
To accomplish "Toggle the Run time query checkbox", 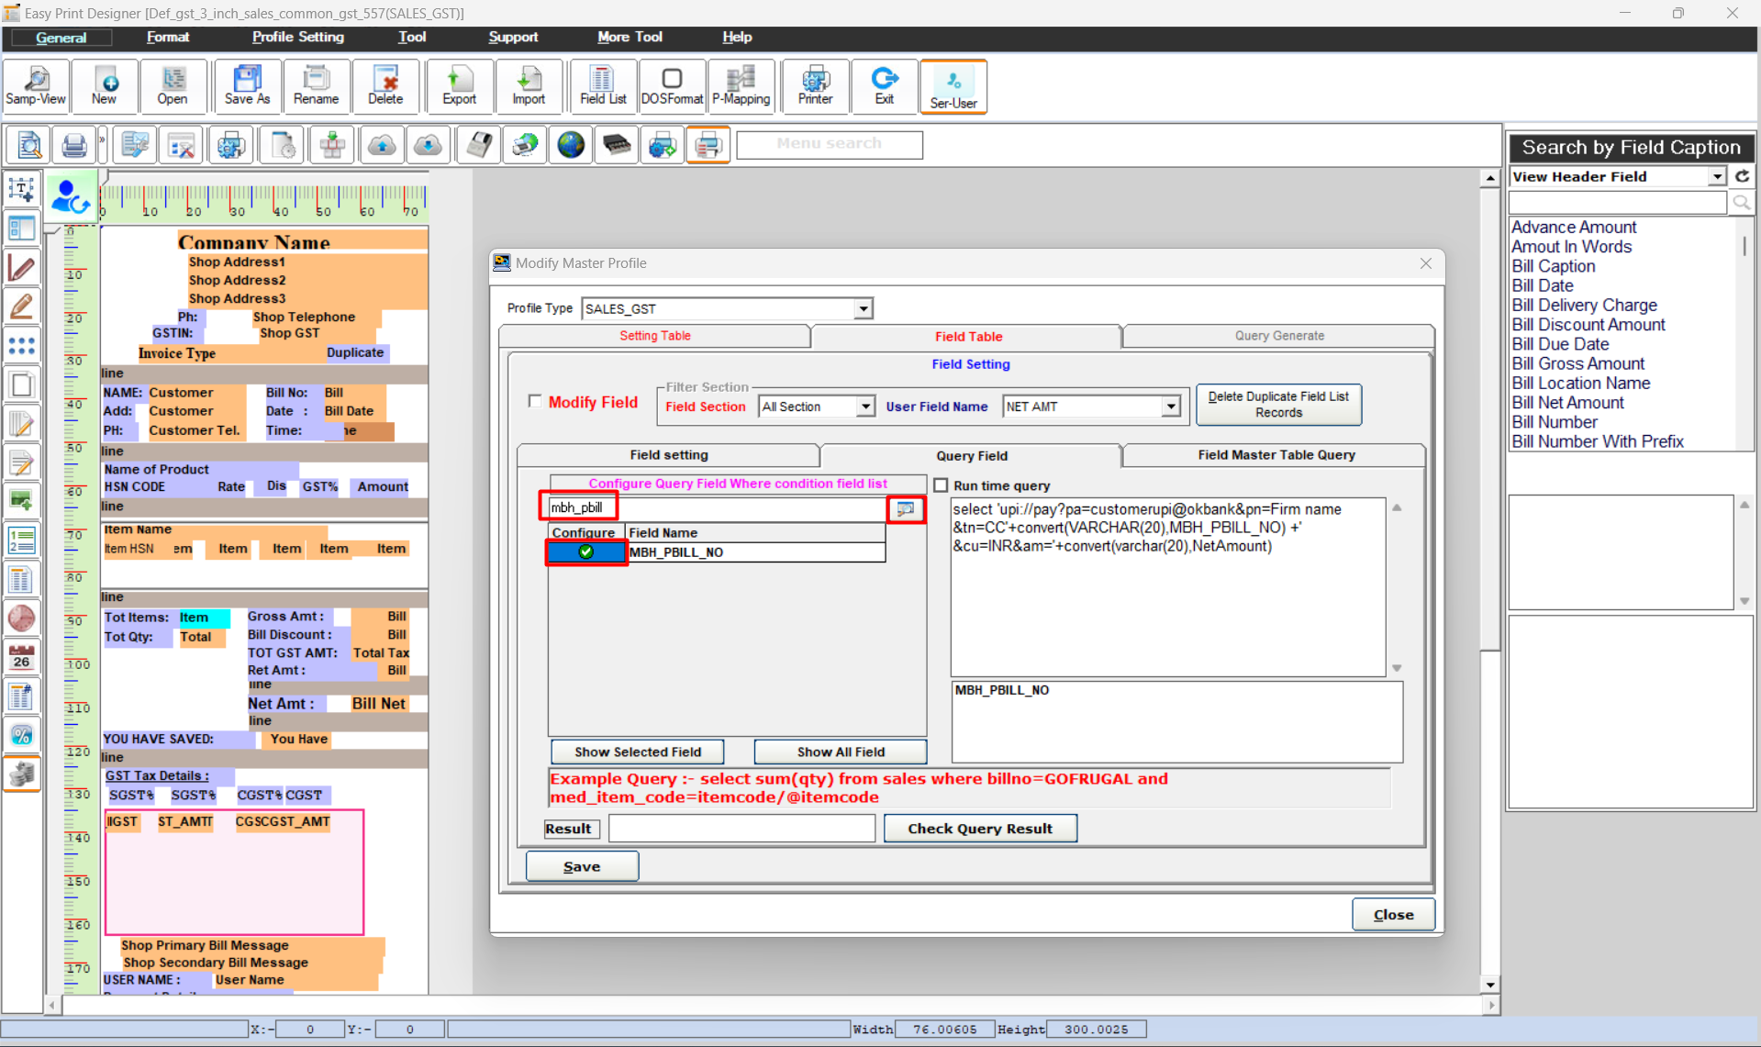I will coord(941,485).
